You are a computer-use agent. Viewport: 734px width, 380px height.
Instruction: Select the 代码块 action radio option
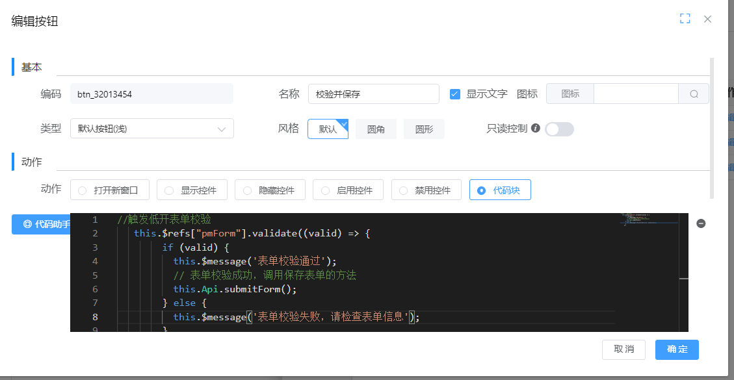coord(500,190)
